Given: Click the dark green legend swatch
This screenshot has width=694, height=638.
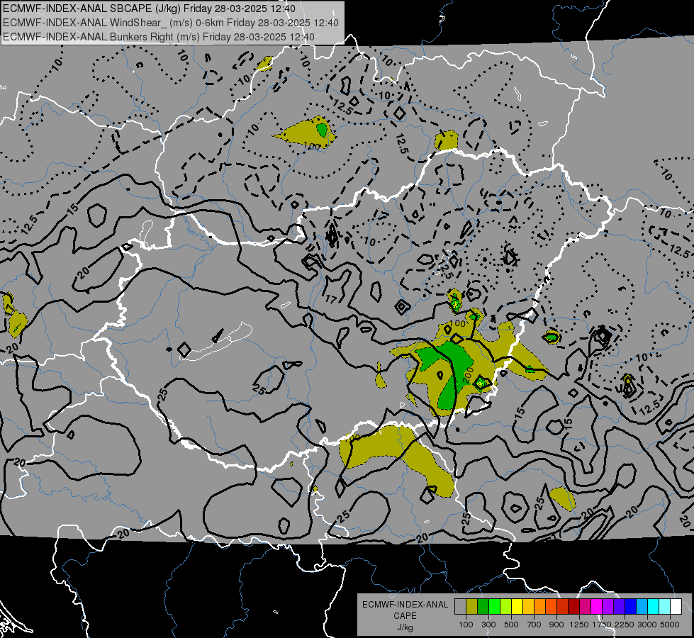Looking at the screenshot, I should click(x=483, y=606).
